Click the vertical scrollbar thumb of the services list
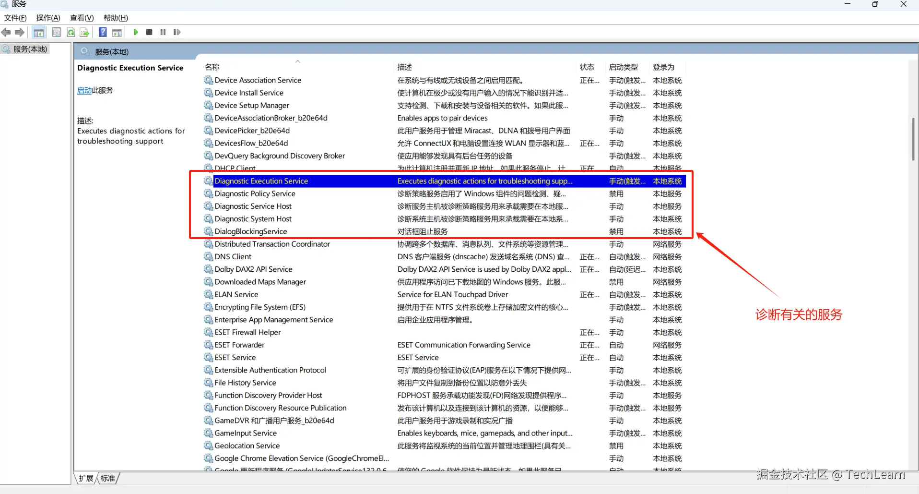919x494 pixels. pos(913,139)
